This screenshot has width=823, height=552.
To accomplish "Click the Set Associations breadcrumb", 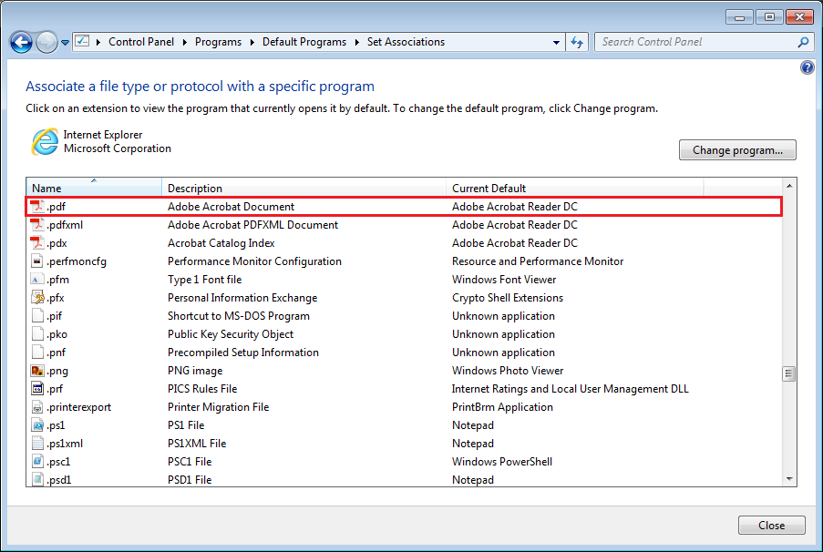I will (406, 42).
